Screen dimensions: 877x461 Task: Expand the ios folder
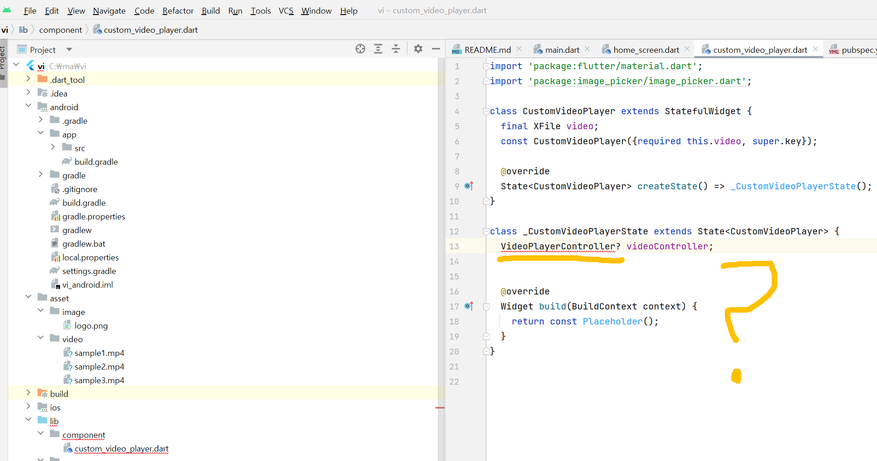[28, 406]
